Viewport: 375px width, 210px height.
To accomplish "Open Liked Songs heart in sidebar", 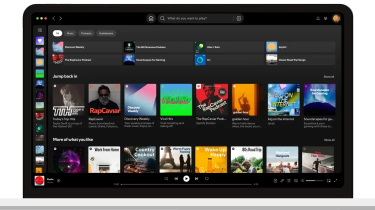I will tap(39, 41).
